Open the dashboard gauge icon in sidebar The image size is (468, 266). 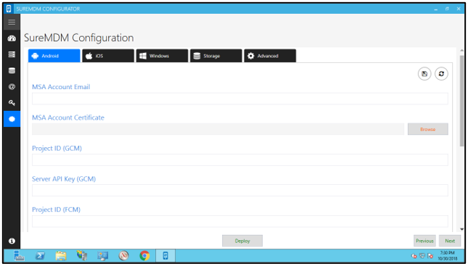point(12,38)
